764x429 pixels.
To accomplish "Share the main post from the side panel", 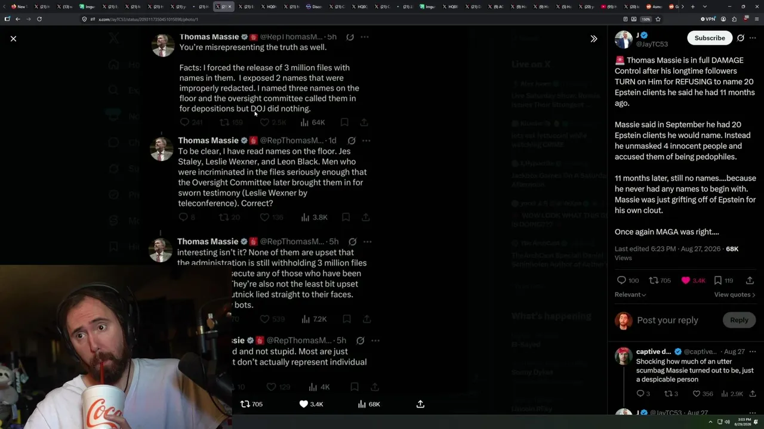I will (x=750, y=280).
